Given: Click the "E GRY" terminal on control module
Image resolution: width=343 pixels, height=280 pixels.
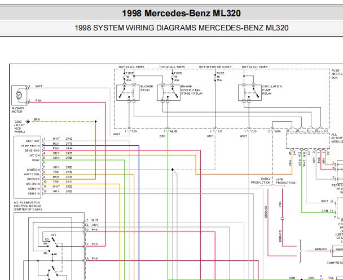Looking at the screenshot, I should click(93, 225).
